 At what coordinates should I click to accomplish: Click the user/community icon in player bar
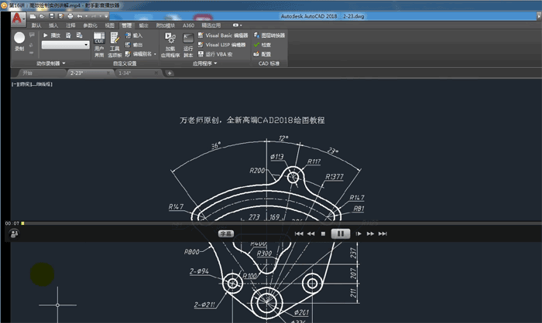[x=14, y=234]
